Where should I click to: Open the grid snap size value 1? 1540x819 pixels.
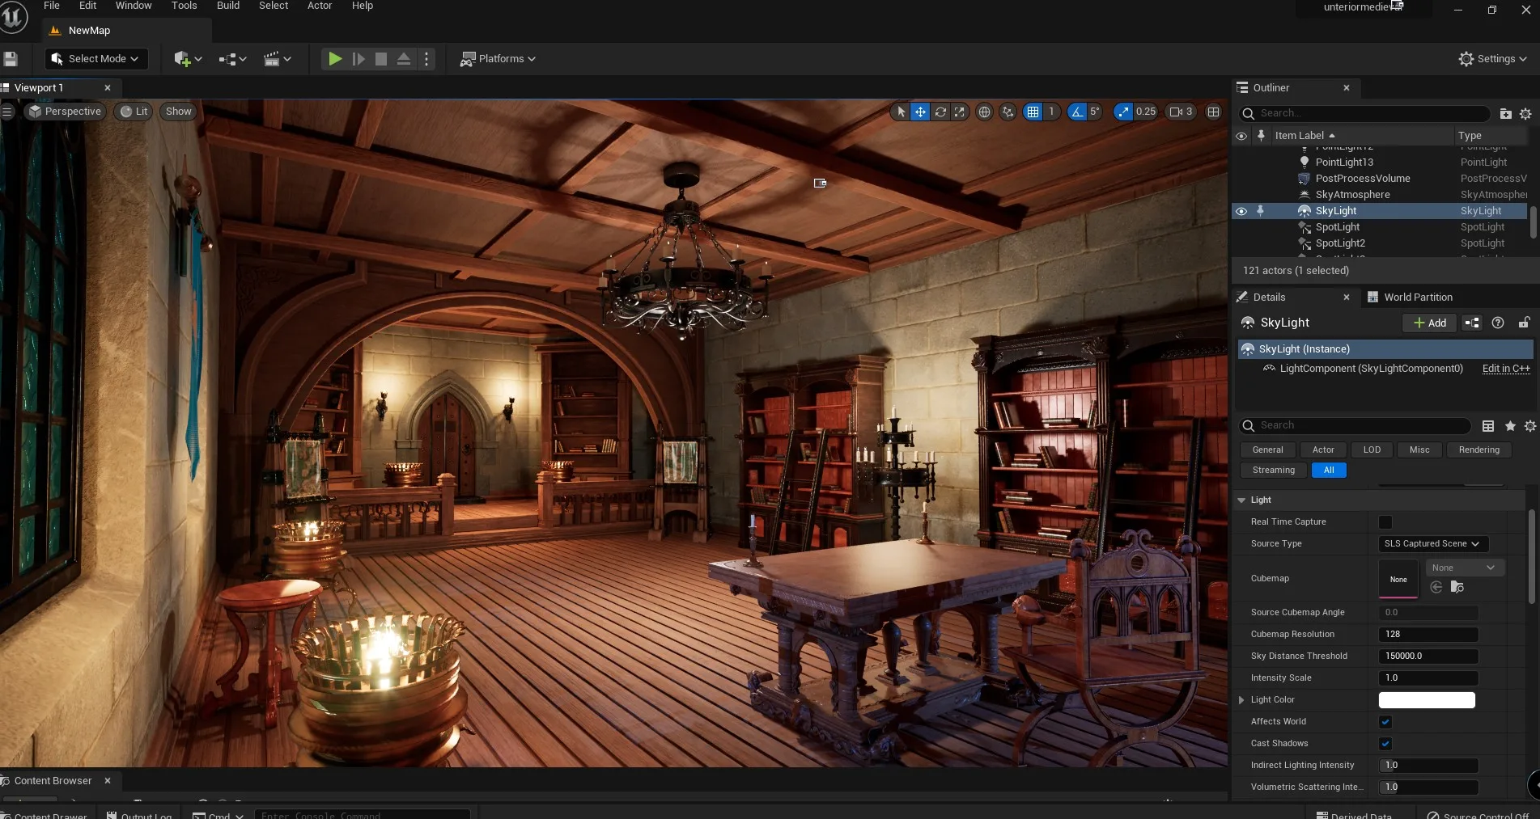(1051, 112)
